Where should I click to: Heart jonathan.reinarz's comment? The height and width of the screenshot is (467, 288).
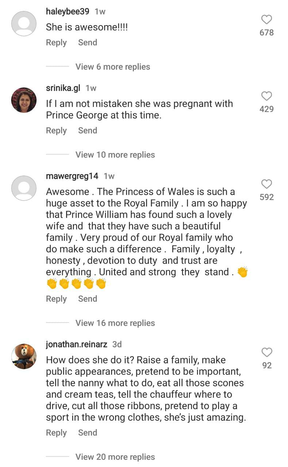(267, 352)
